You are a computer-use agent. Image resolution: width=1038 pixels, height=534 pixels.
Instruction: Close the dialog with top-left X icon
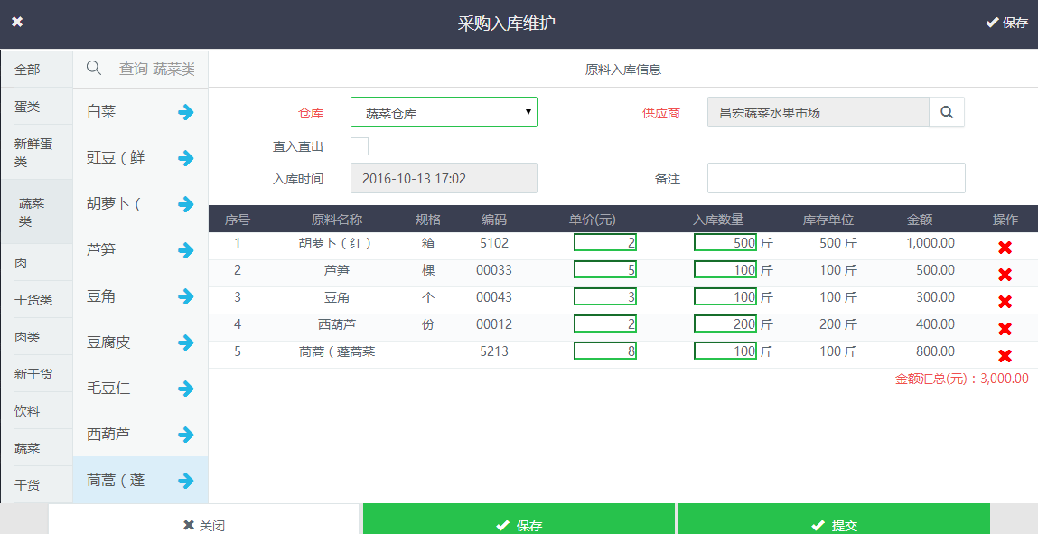pos(17,22)
